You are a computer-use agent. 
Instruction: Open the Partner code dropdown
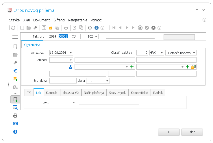71,60
